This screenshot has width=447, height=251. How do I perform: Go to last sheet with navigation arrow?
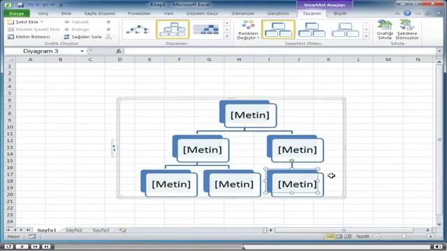[x=28, y=230]
